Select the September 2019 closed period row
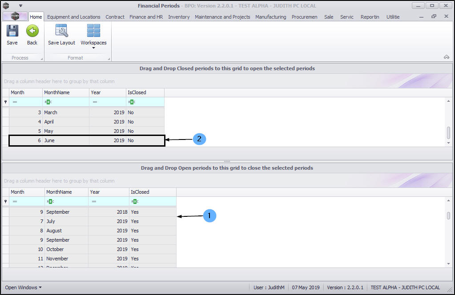Screen dimensions: 455x295 93,240
